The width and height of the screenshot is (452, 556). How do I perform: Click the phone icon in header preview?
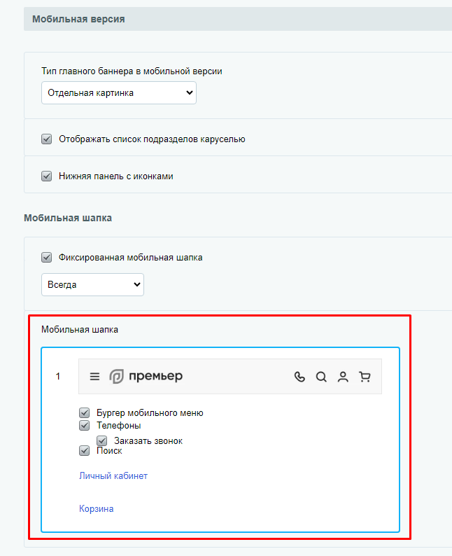pos(299,377)
